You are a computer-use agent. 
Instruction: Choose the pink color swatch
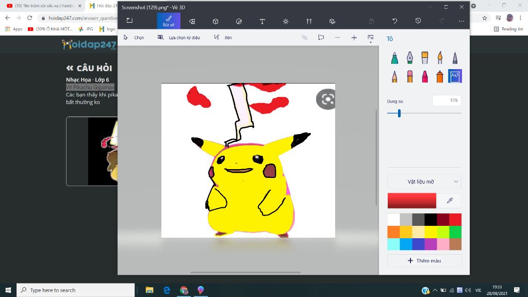coord(443,244)
